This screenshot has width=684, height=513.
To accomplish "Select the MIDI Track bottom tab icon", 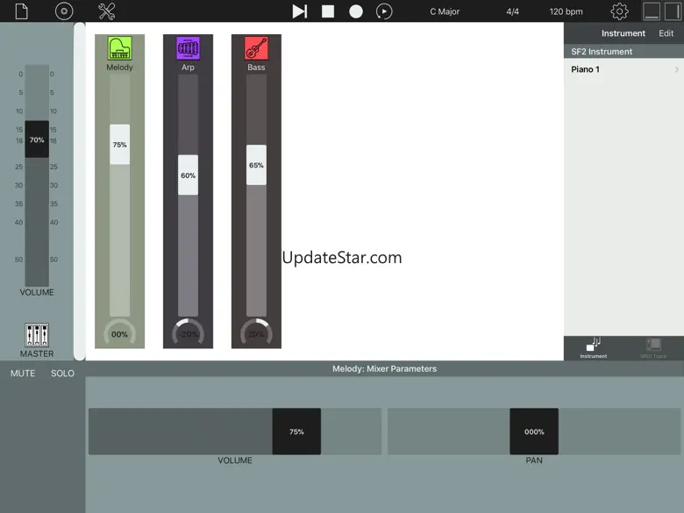I will [653, 348].
